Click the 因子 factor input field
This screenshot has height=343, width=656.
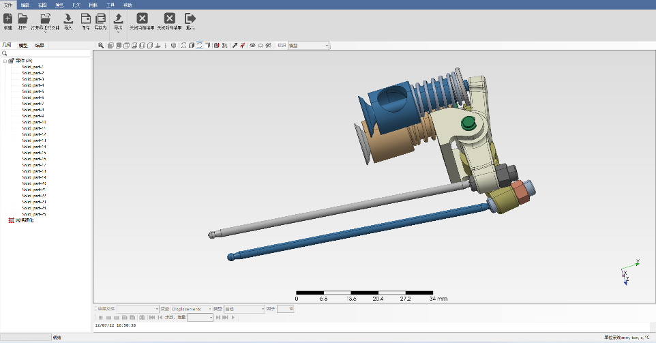click(x=285, y=309)
